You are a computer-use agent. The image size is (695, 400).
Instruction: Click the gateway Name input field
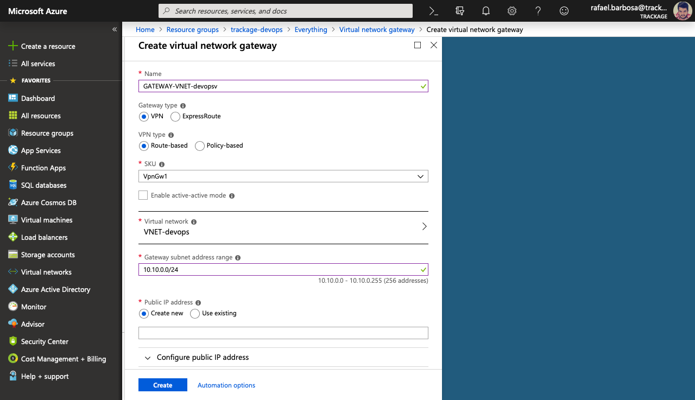click(283, 86)
